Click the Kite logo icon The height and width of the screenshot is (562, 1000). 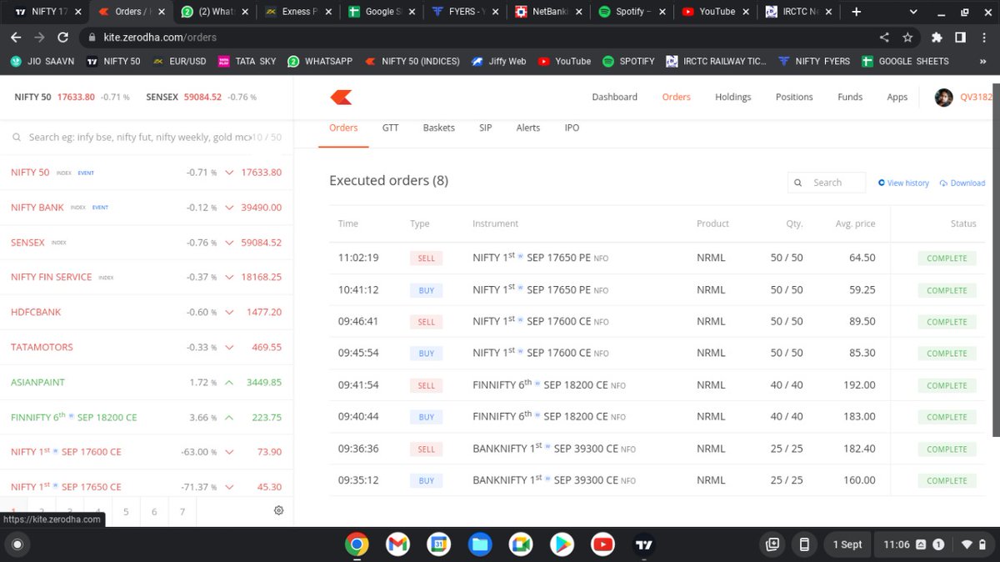[341, 98]
